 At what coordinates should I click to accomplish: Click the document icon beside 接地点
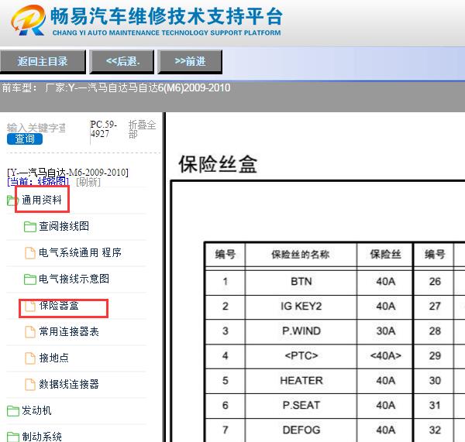(x=30, y=358)
